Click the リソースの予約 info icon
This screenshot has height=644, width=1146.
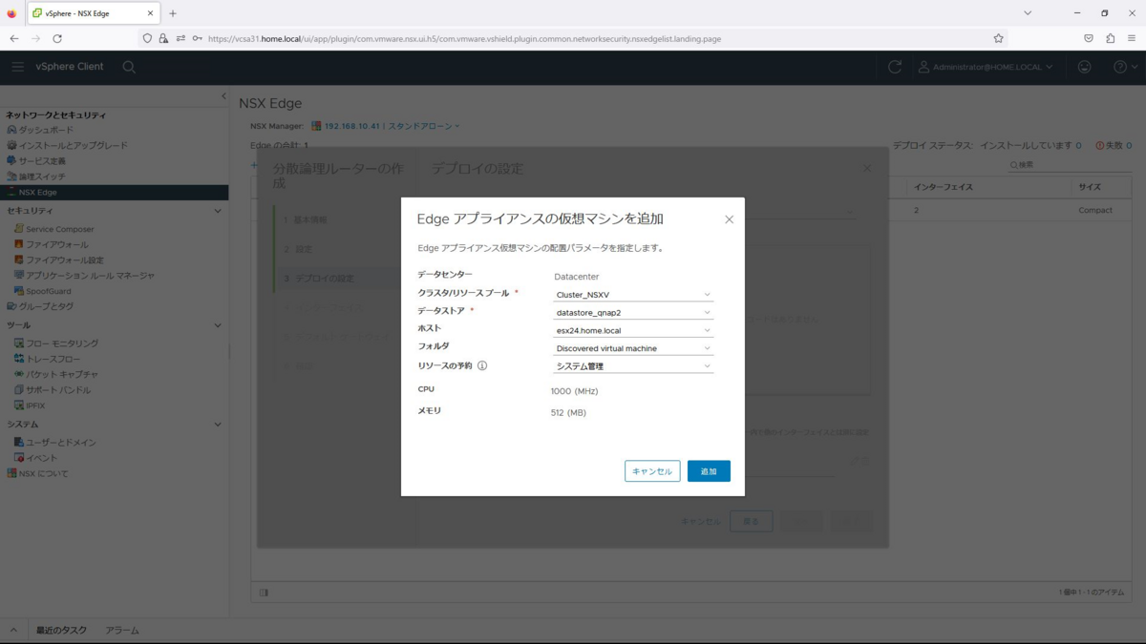coord(482,365)
